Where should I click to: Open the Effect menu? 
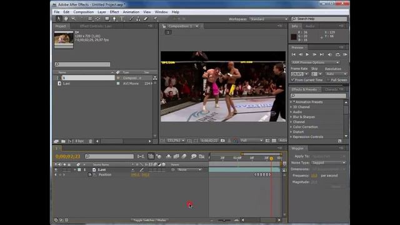[x=114, y=12]
